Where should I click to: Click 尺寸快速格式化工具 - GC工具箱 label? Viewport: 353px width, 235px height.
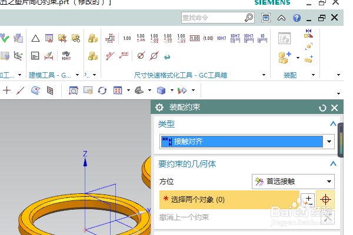181,75
